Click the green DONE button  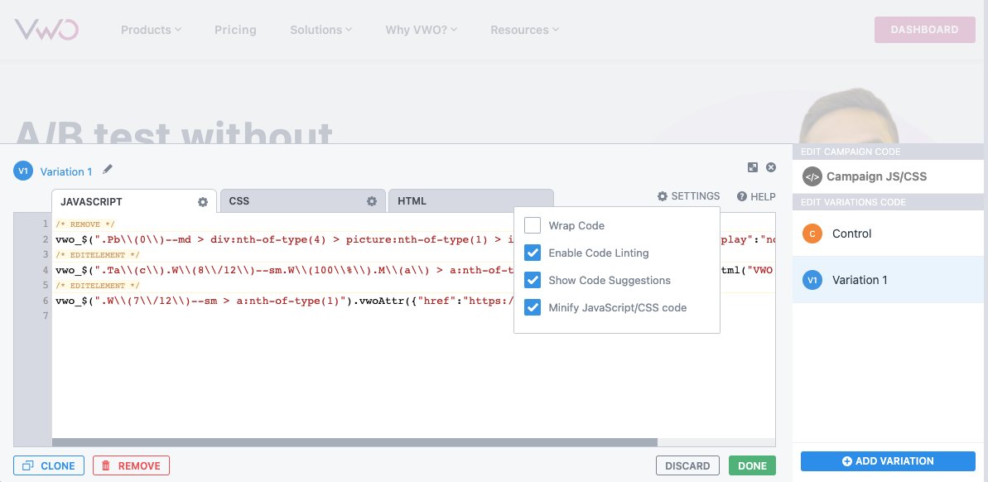tap(752, 465)
